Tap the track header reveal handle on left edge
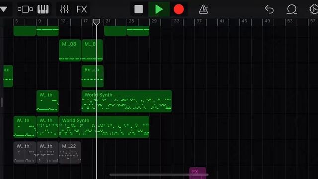 point(2,102)
